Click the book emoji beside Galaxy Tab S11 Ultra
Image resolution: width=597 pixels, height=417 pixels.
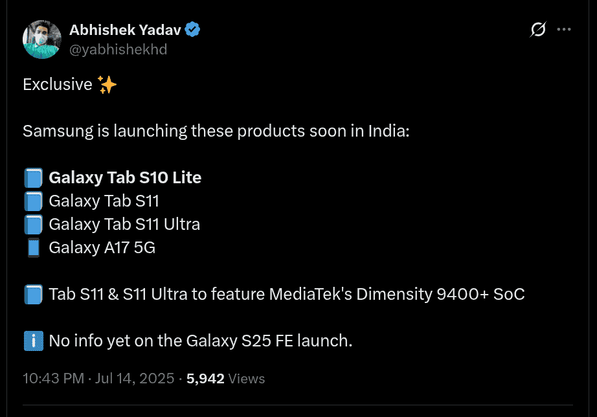(x=33, y=225)
